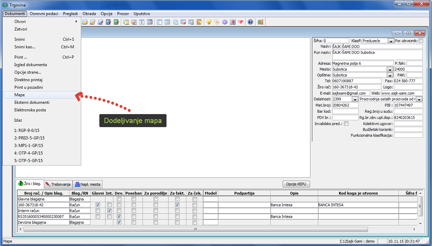Uncheck Glavni for account 160-367318-42
This screenshot has width=432, height=246.
click(98, 205)
